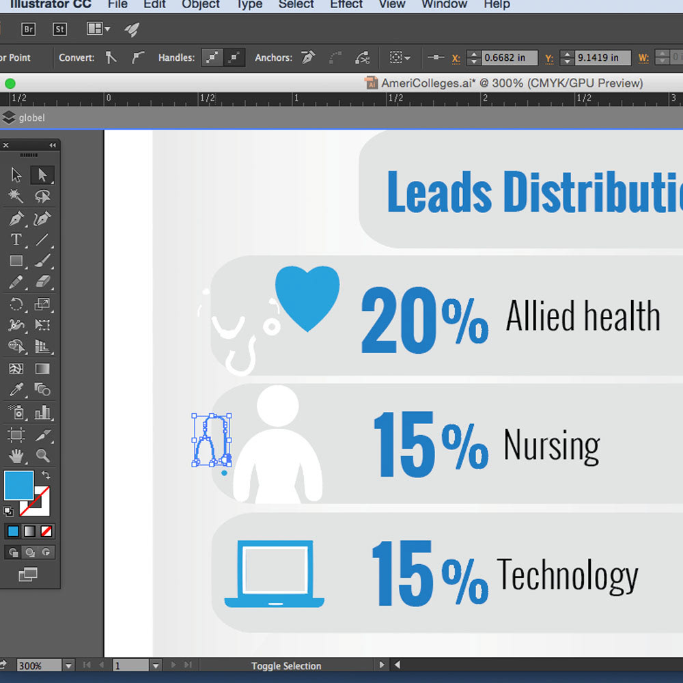
Task: Choose the Magic Wand tool
Action: (16, 196)
